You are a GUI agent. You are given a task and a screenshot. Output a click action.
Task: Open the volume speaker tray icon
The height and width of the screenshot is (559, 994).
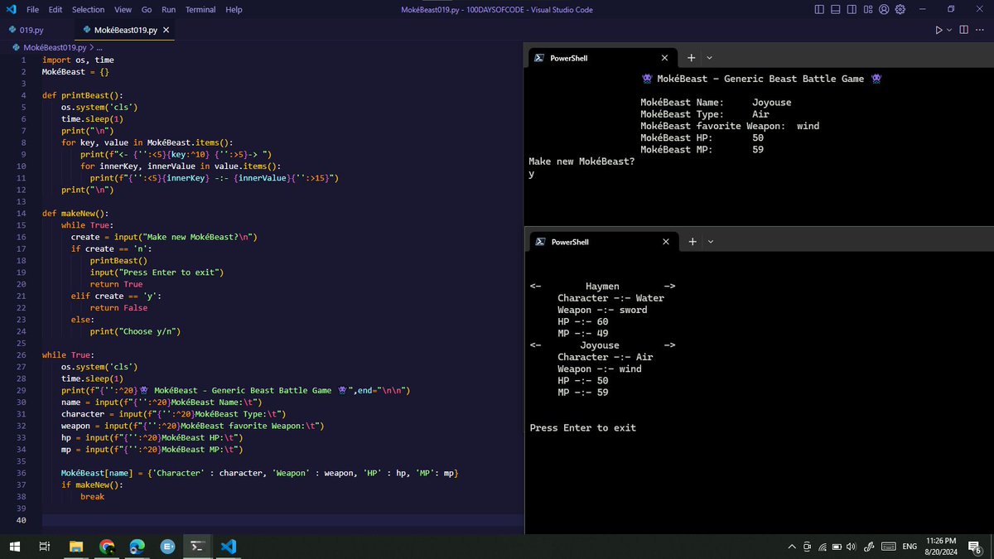[851, 547]
